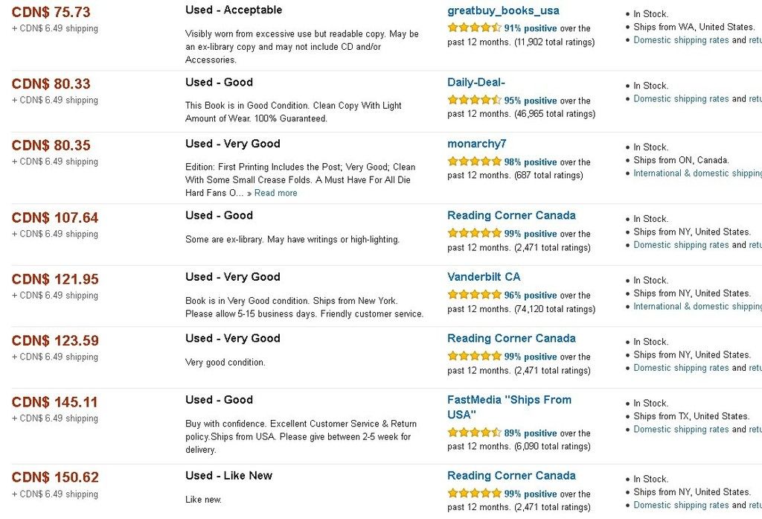Click star icons on CDN$ 123.59 offer
762x519 pixels.
[474, 356]
